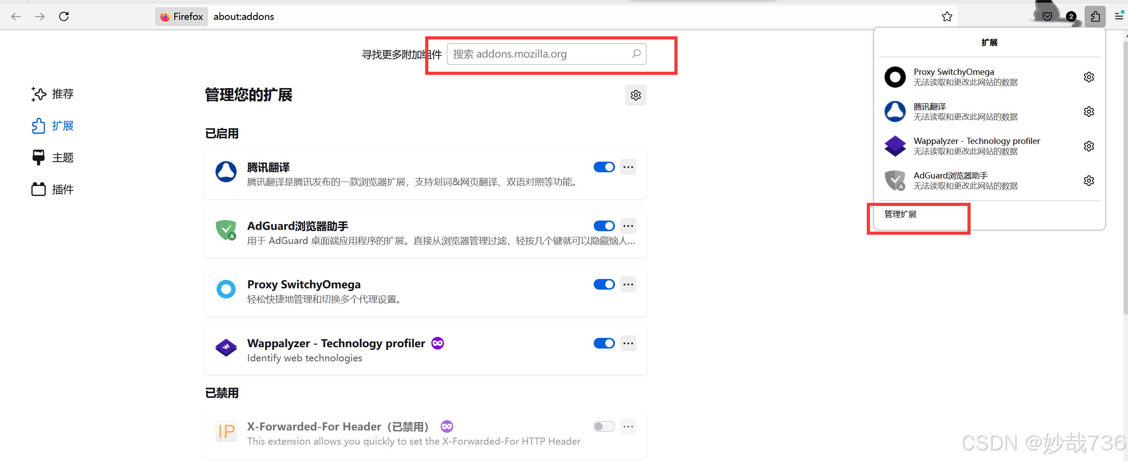This screenshot has height=461, width=1128.
Task: Click the private browsing badge next to X-Forwarded-For Header
Action: [x=447, y=426]
